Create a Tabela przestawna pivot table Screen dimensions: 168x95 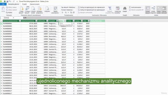point(55,10)
